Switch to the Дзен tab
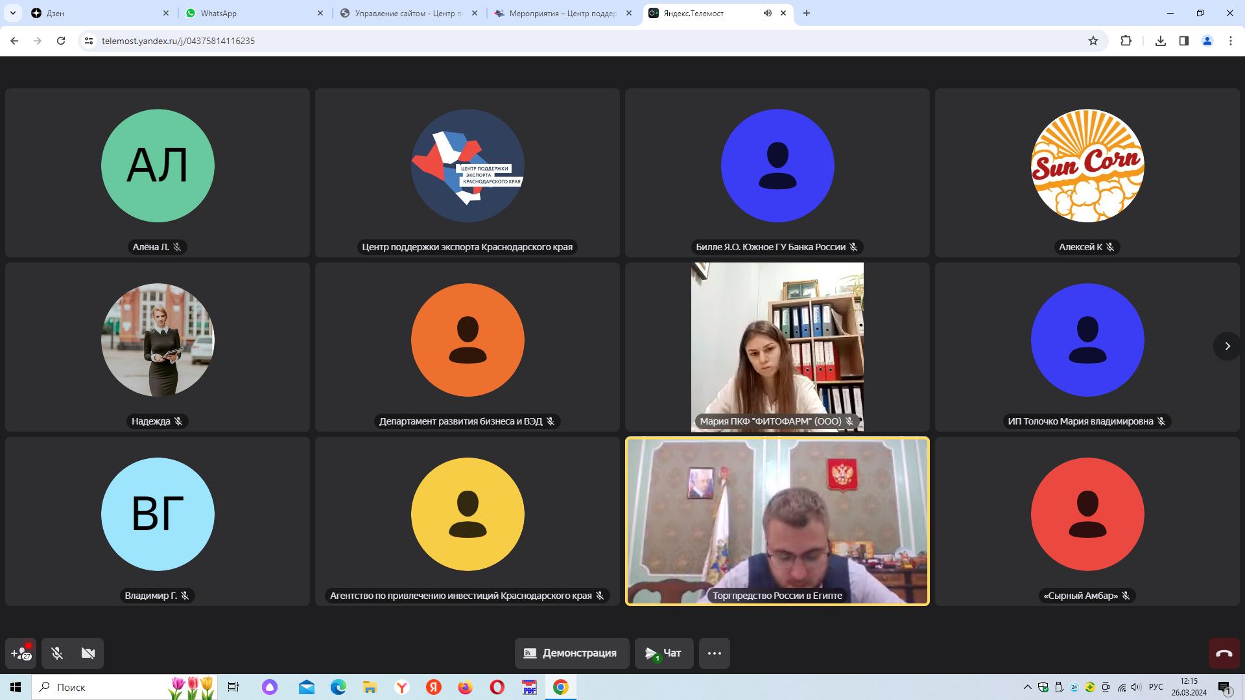 point(55,13)
